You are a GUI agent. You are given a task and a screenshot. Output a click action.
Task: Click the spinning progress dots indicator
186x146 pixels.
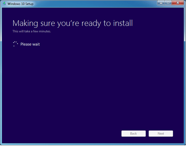pyautogui.click(x=16, y=44)
